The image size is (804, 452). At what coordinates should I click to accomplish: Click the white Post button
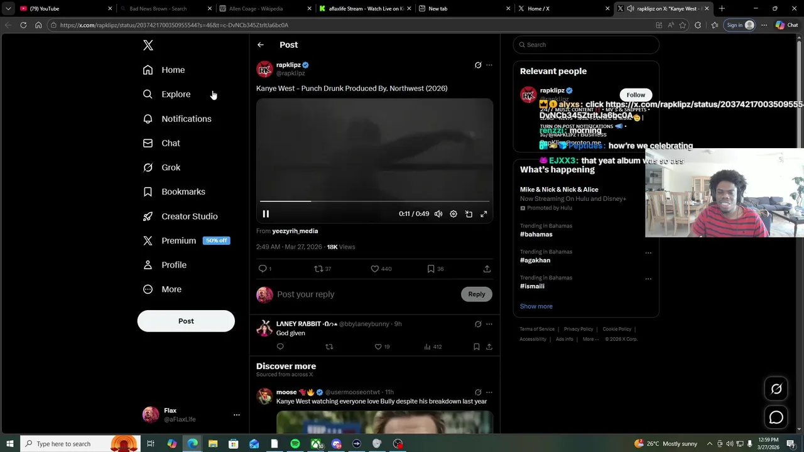[x=186, y=321]
